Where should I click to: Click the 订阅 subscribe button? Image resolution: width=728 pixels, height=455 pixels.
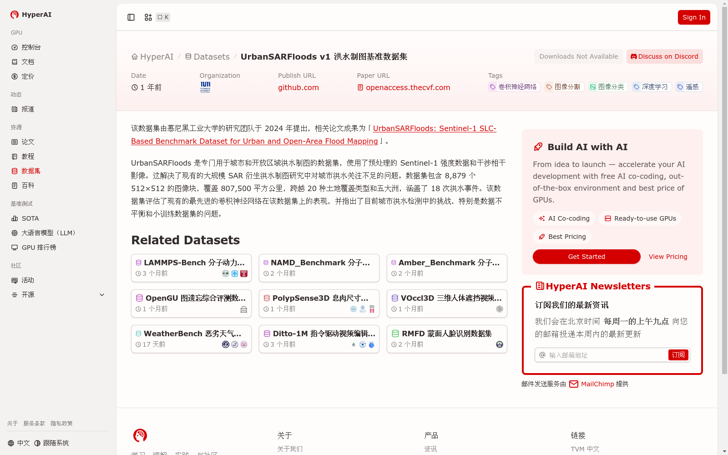pos(678,355)
